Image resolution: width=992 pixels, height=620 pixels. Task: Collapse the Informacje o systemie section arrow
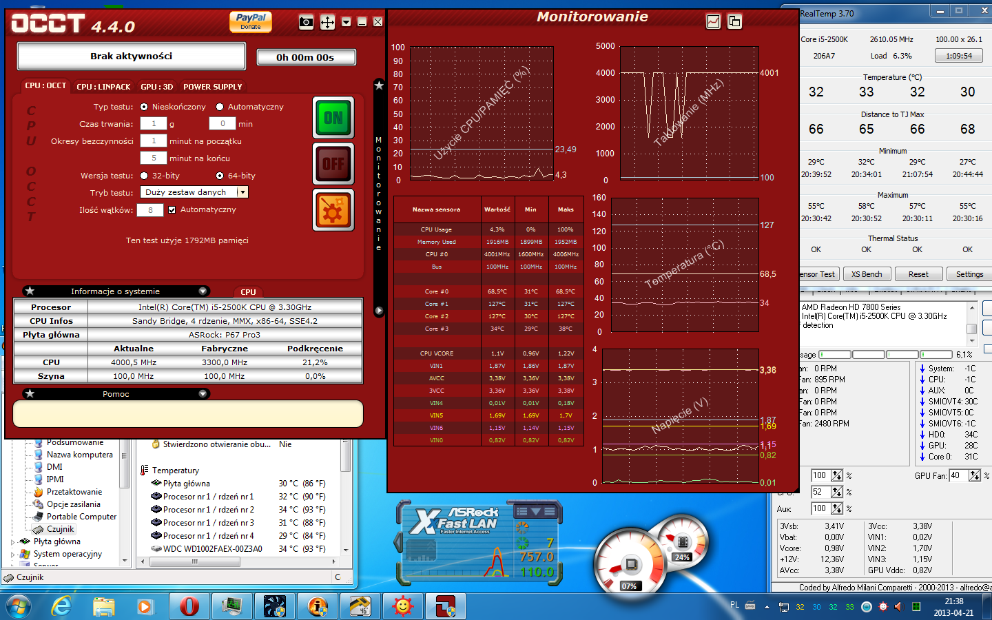(x=203, y=291)
